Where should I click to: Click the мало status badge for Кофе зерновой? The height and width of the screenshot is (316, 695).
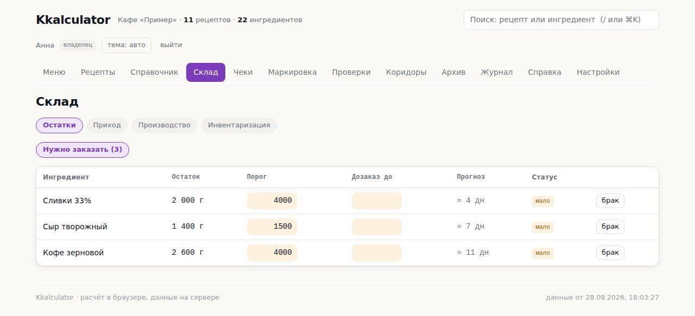pyautogui.click(x=542, y=253)
